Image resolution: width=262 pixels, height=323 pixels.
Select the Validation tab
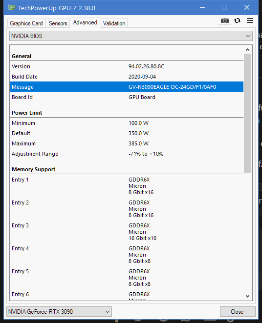pos(114,23)
